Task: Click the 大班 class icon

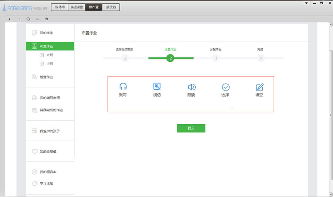Action: click(42, 55)
